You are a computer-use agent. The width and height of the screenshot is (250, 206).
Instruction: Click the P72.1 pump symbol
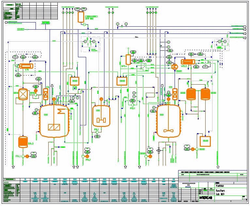coord(133,105)
